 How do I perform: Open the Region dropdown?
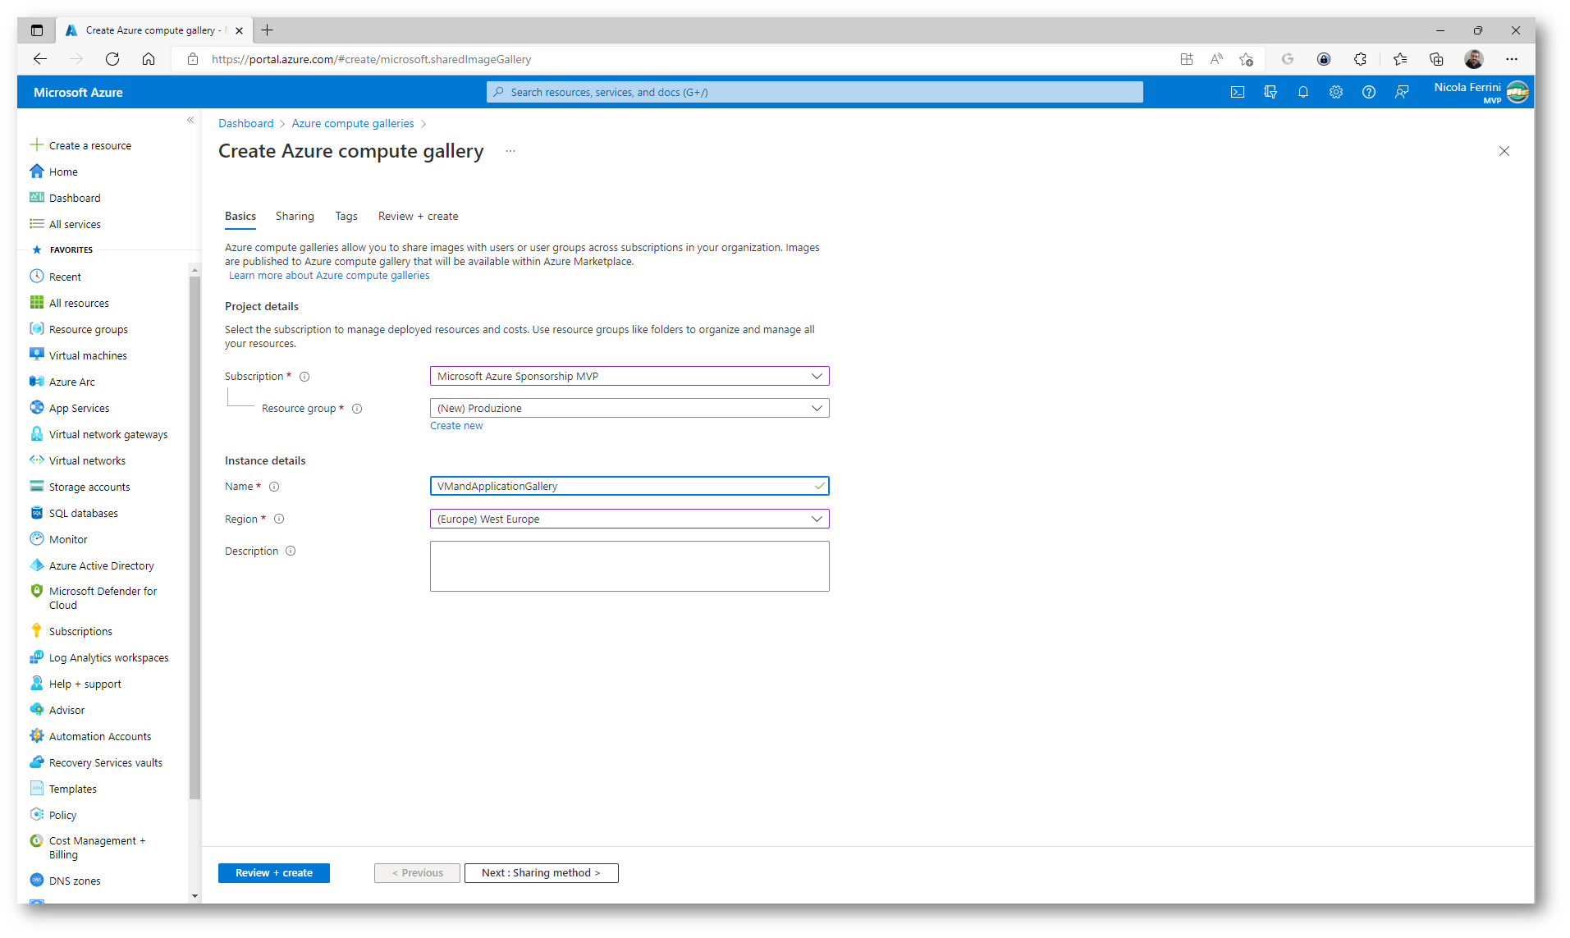(x=629, y=519)
